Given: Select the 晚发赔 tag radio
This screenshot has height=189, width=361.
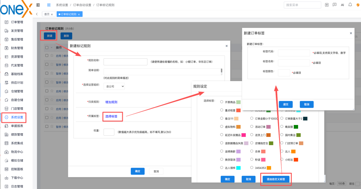Looking at the screenshot, I should pyautogui.click(x=282, y=127).
